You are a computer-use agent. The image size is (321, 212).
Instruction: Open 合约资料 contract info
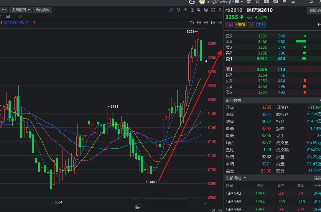[x=43, y=10]
